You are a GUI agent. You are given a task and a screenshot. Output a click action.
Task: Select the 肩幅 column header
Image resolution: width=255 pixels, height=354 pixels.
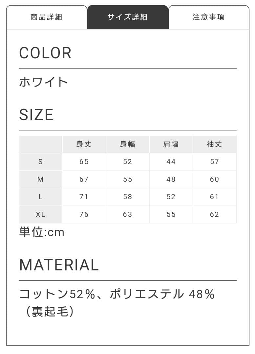pyautogui.click(x=171, y=144)
